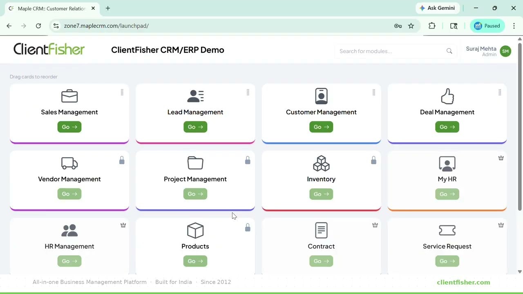Click the ClientFisher CRM/ERP Demo heading

168,50
